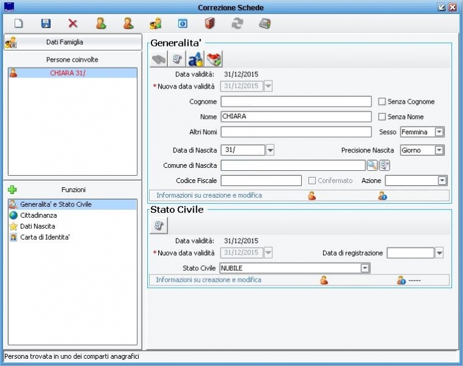Image resolution: width=463 pixels, height=366 pixels.
Task: Click the refresh arrows toolbar icon
Action: (x=237, y=24)
